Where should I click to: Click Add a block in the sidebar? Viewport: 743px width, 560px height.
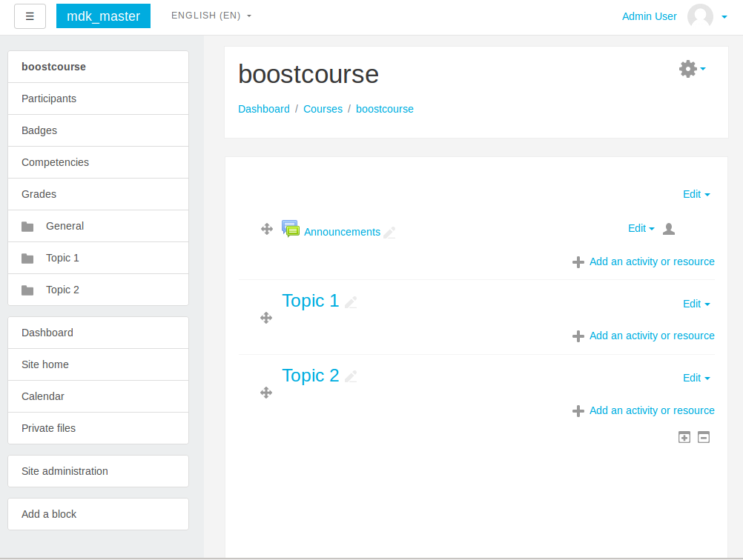click(99, 514)
